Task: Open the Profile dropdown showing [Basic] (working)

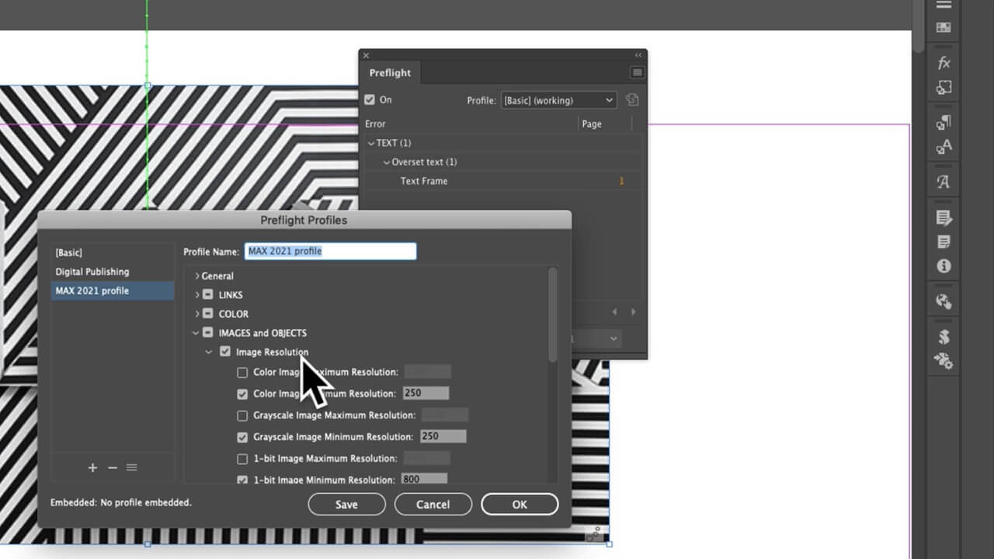Action: [x=558, y=100]
